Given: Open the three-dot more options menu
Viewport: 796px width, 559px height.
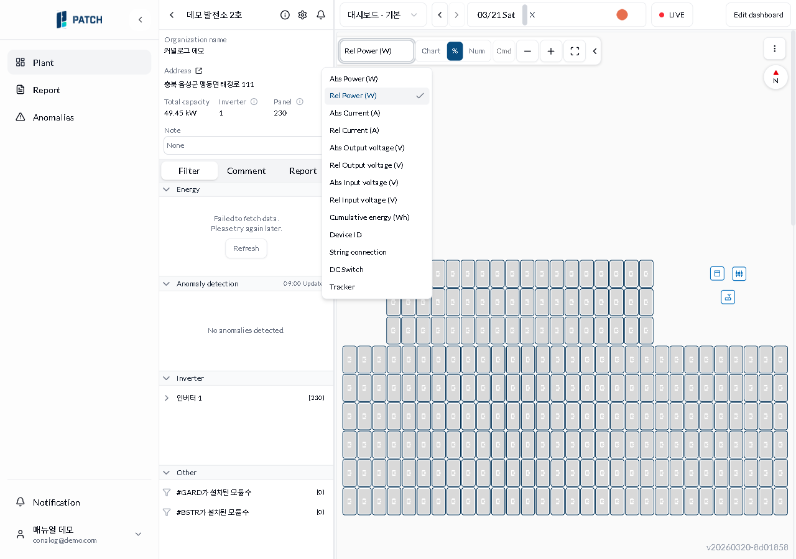Looking at the screenshot, I should [774, 48].
